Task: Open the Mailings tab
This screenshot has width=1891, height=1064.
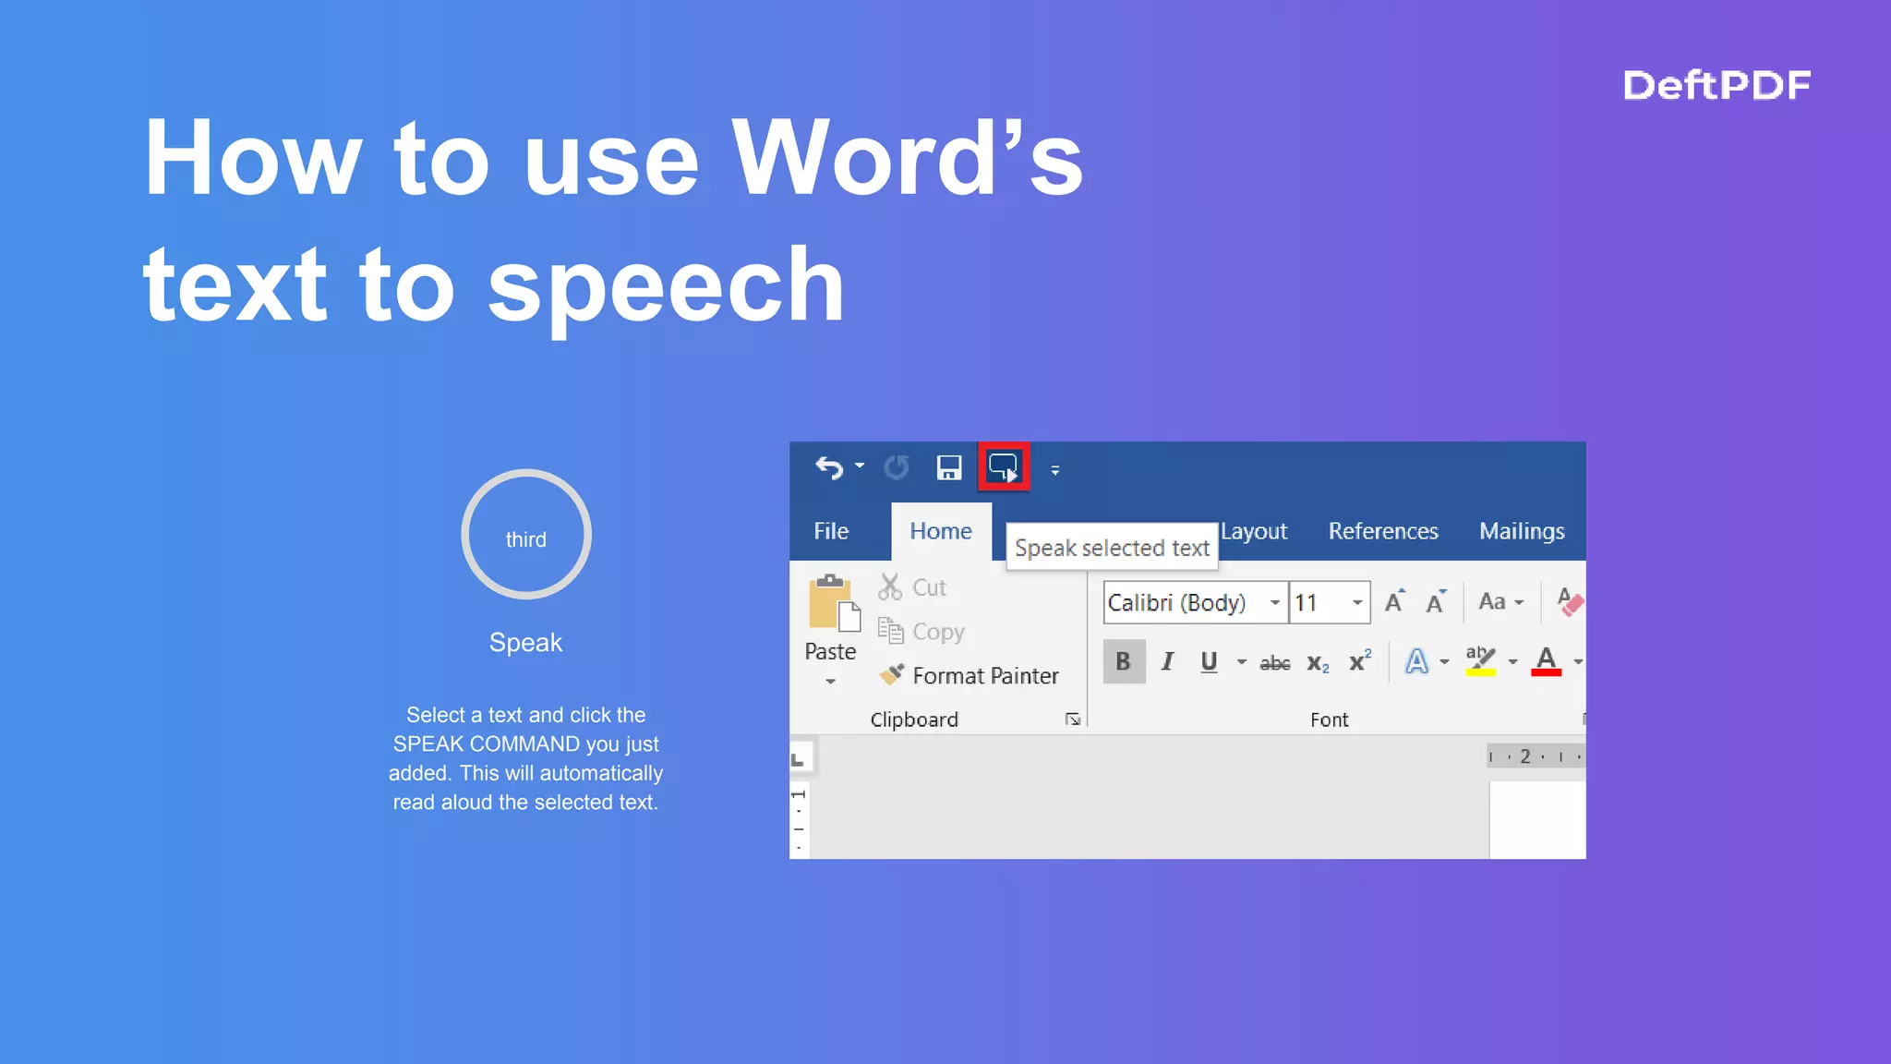Action: 1522,531
